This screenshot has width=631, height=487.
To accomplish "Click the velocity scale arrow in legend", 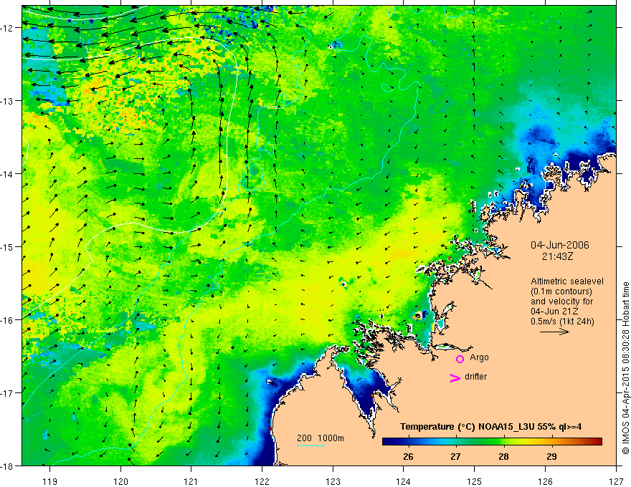I will [x=554, y=332].
